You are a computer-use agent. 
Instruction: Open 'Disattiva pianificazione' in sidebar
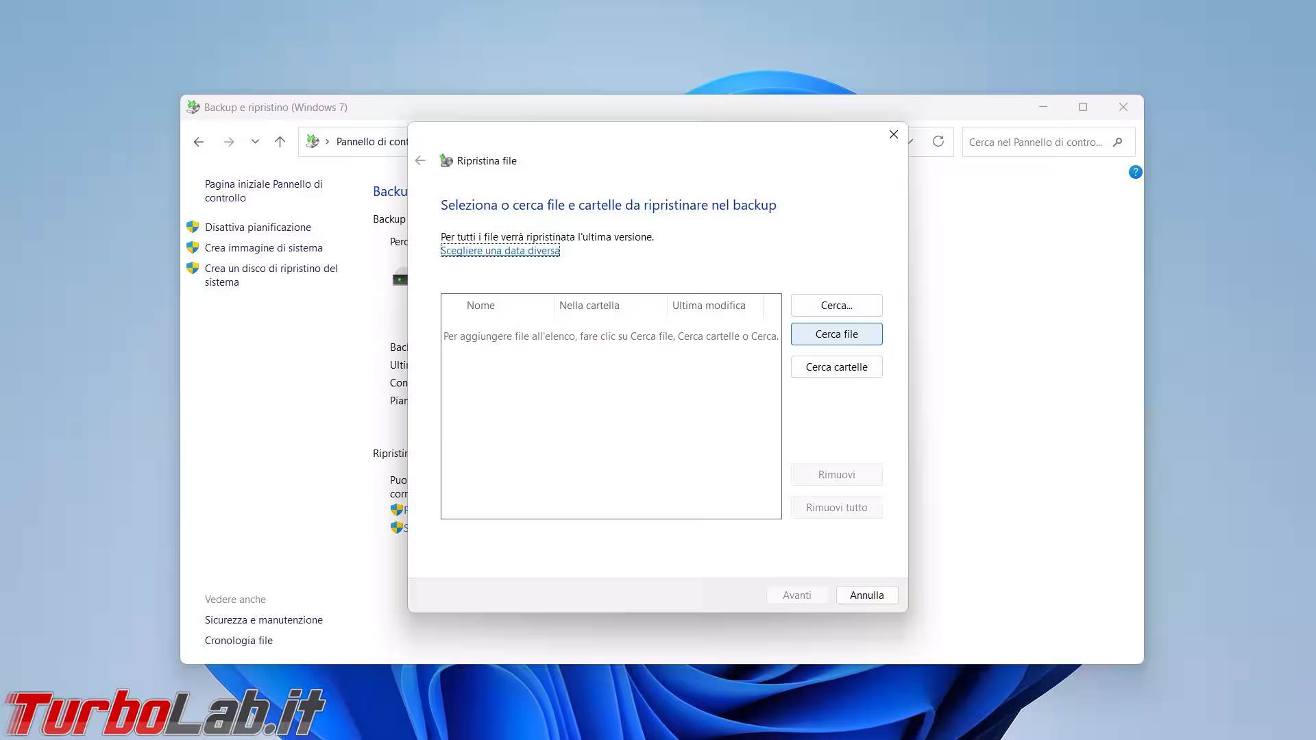coord(258,227)
